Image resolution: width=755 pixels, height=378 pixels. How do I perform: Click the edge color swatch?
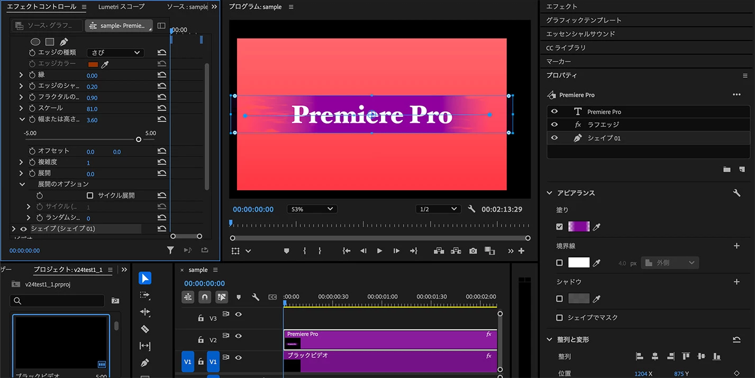(93, 64)
